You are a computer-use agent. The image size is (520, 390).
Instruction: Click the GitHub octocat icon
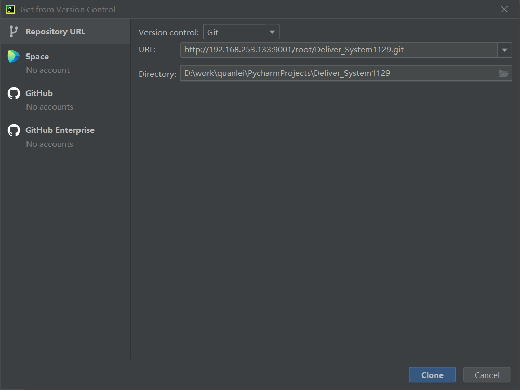tap(14, 93)
